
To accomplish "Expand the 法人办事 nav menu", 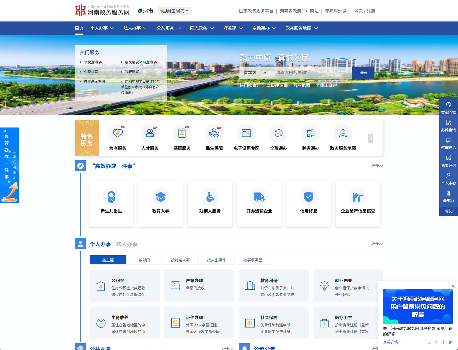I will (135, 28).
